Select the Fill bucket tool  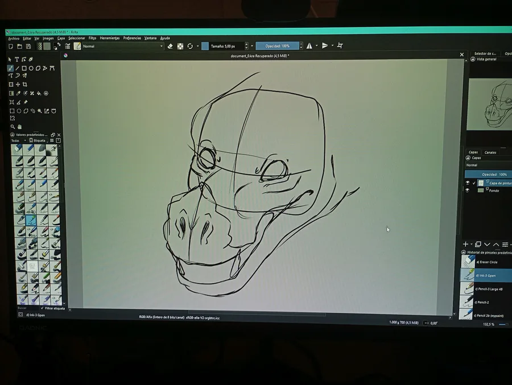point(39,93)
